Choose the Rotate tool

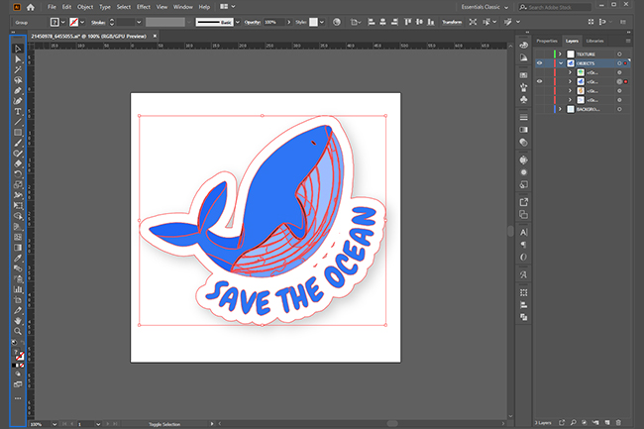coord(18,174)
